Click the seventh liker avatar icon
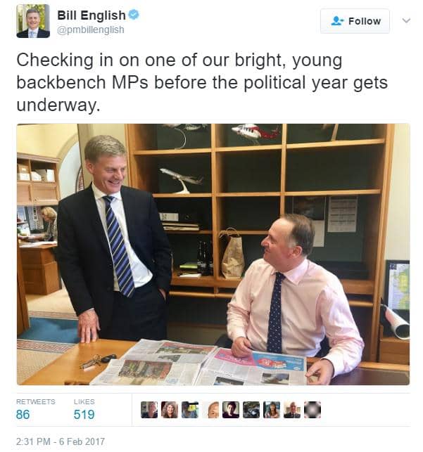423x452 pixels. (272, 410)
